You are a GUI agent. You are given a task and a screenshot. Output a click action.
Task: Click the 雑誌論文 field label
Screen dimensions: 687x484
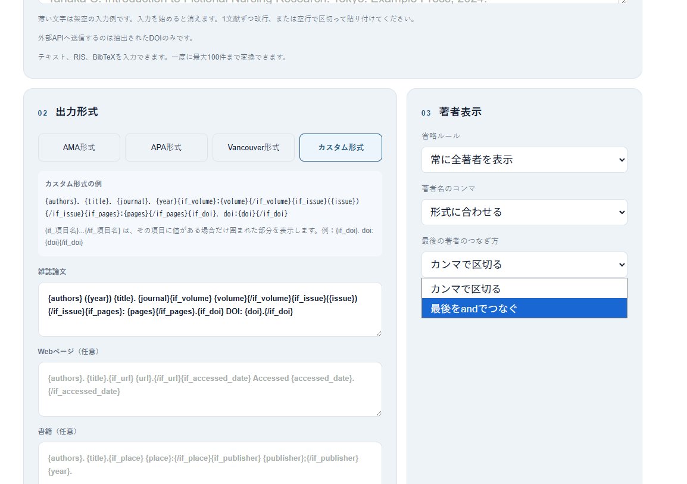(x=52, y=272)
